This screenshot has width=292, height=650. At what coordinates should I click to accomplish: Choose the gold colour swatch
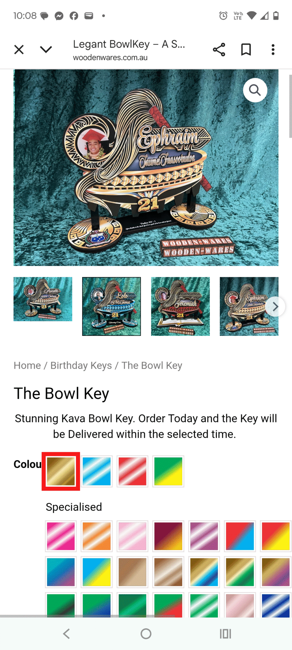click(x=61, y=471)
